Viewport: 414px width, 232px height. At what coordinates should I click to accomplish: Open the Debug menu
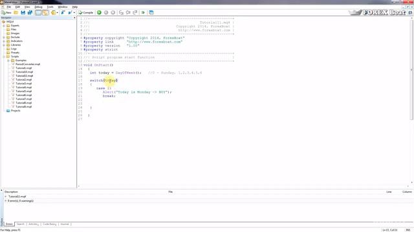click(38, 7)
